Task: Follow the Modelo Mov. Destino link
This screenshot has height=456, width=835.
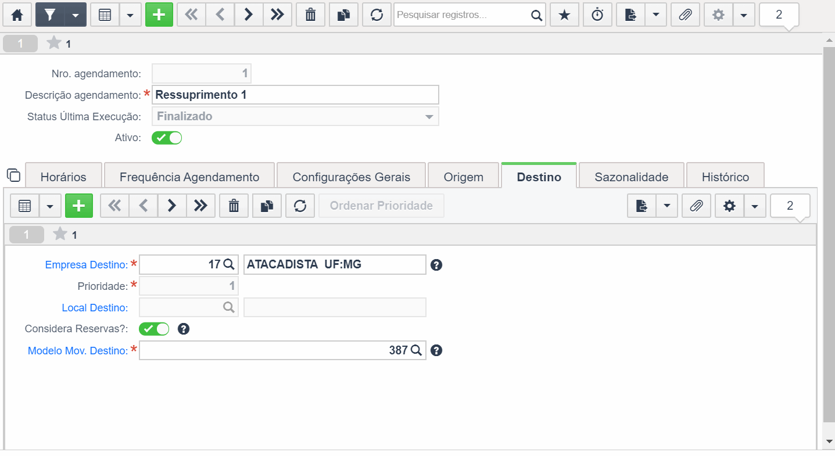Action: [78, 351]
